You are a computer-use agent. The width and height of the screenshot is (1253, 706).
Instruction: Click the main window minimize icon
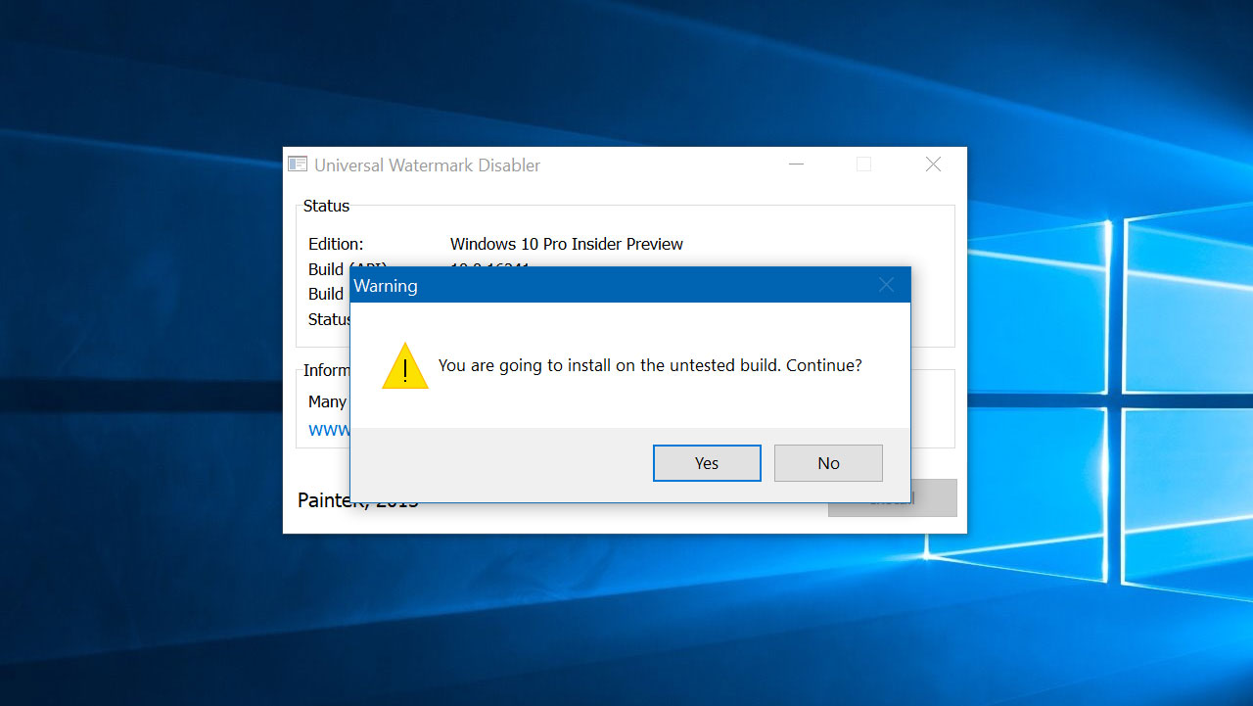pyautogui.click(x=796, y=165)
